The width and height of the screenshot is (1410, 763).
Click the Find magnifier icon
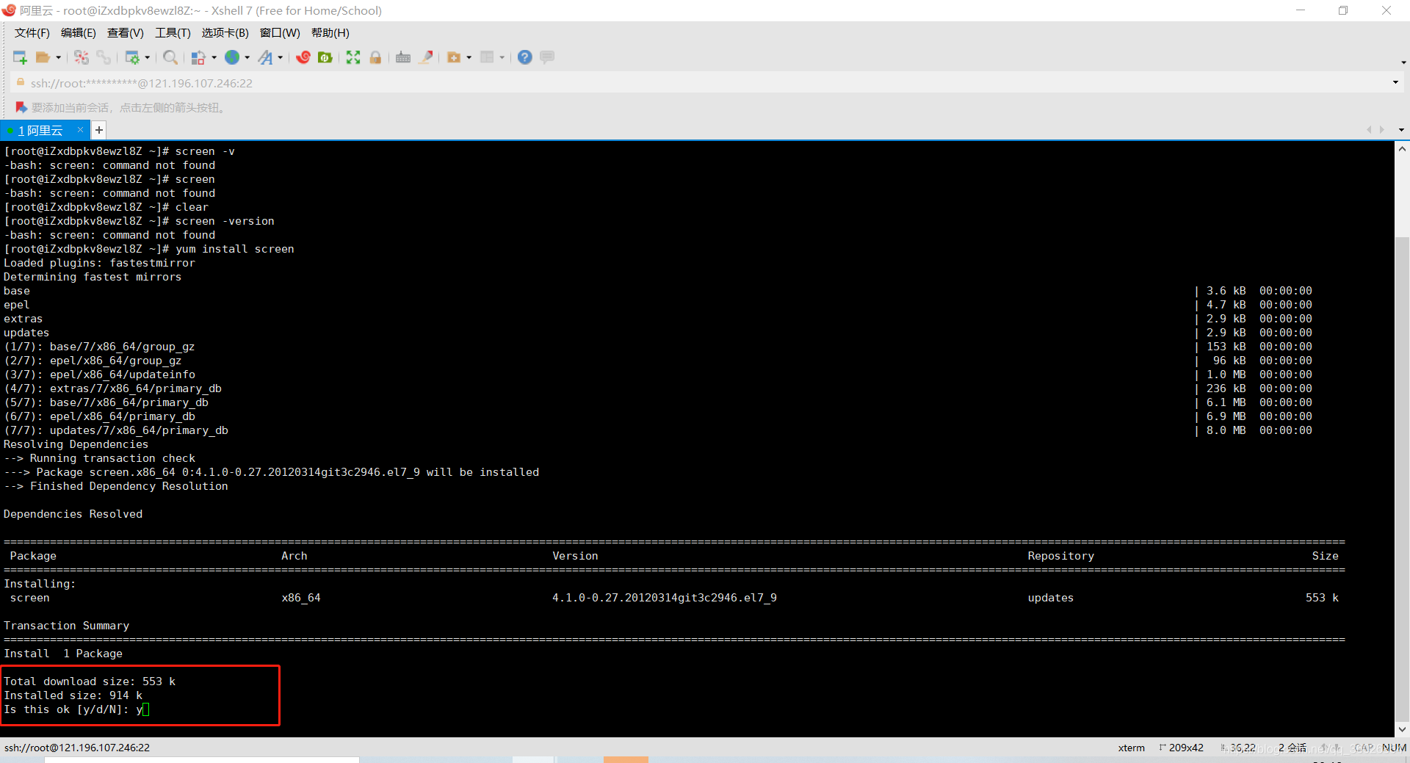pyautogui.click(x=170, y=57)
